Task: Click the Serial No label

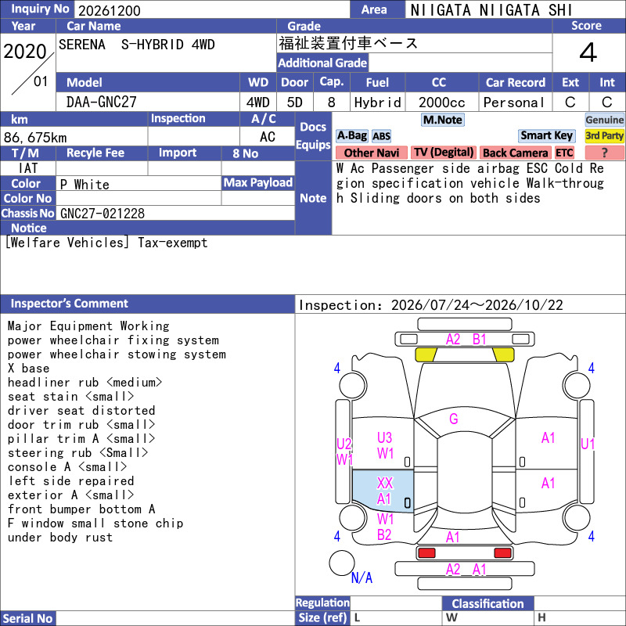Action: (x=28, y=618)
